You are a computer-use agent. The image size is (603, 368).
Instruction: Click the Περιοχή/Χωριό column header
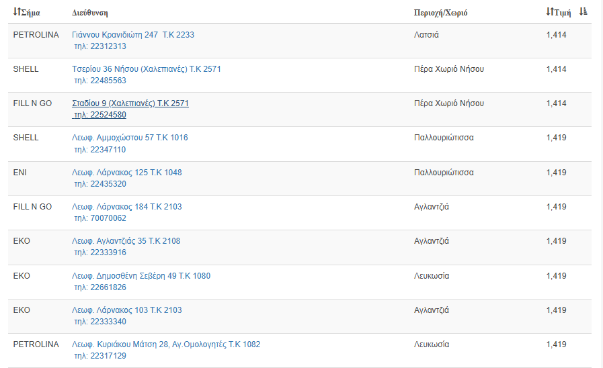pos(440,13)
